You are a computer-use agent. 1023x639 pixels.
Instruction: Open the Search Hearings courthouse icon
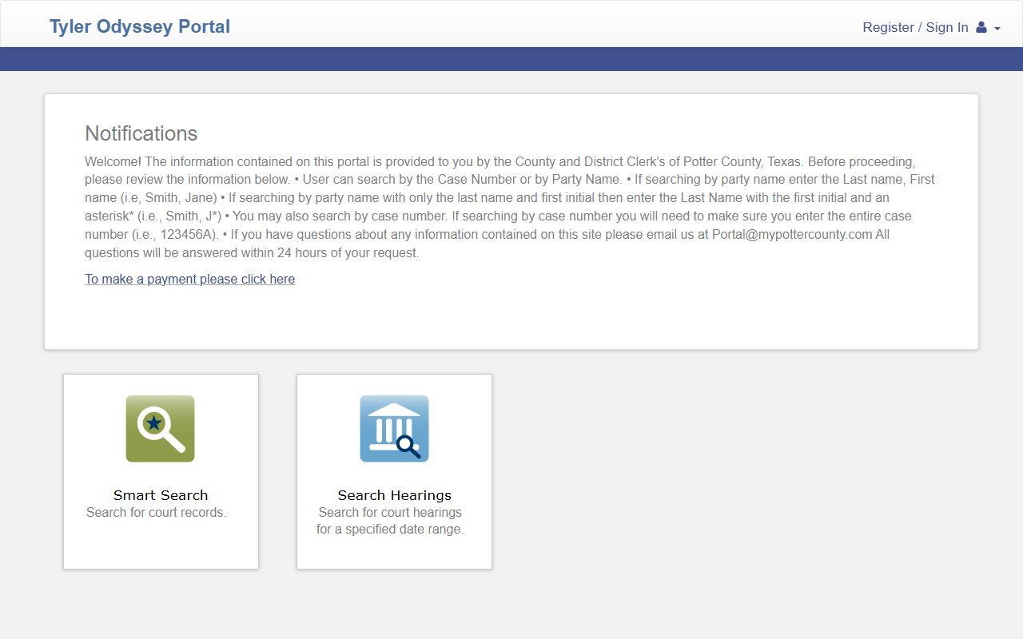394,428
